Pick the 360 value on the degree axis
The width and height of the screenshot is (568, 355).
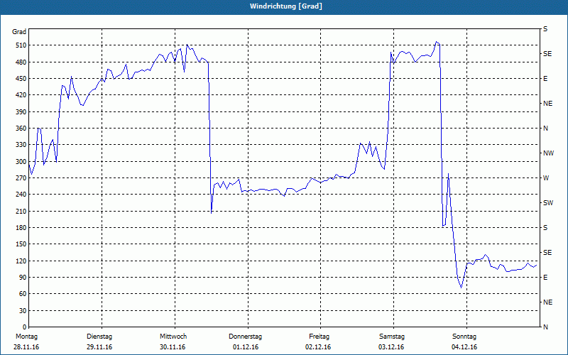21,129
